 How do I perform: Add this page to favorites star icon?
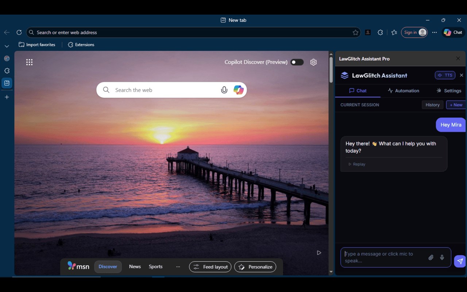355,32
